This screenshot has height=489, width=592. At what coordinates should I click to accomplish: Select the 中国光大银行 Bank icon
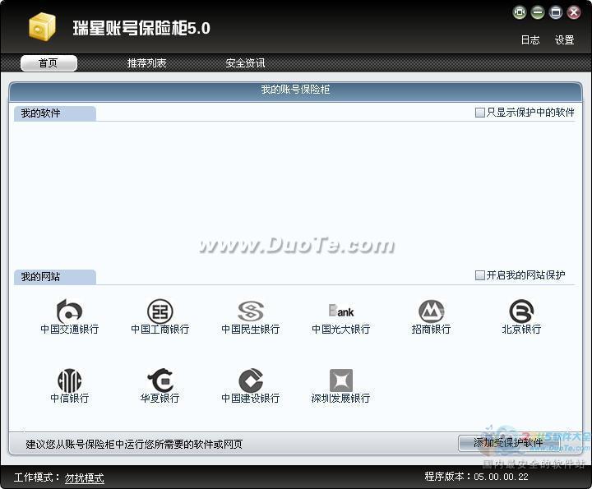point(341,311)
